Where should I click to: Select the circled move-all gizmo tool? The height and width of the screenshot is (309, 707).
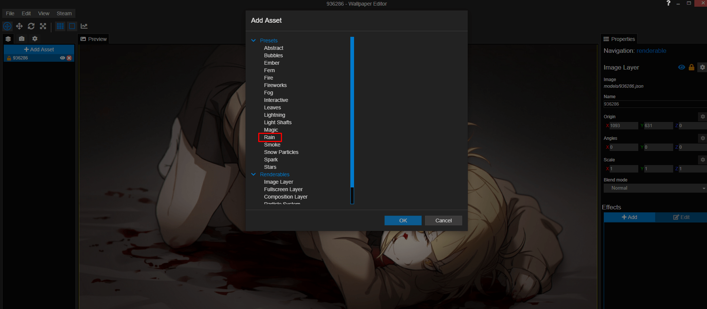[x=7, y=26]
